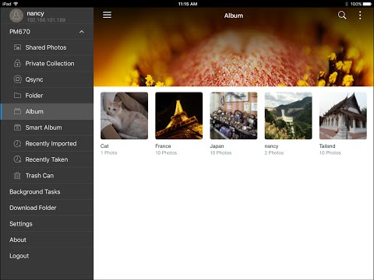Open the Japan album thumbnail
Screen dimensions: 374x280
tap(234, 116)
